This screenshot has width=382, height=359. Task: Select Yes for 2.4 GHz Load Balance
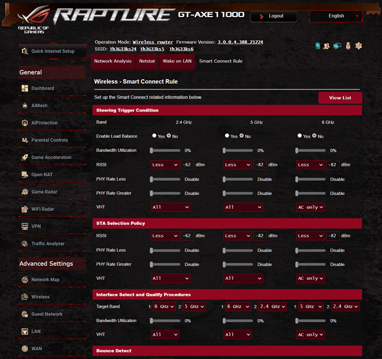[154, 135]
